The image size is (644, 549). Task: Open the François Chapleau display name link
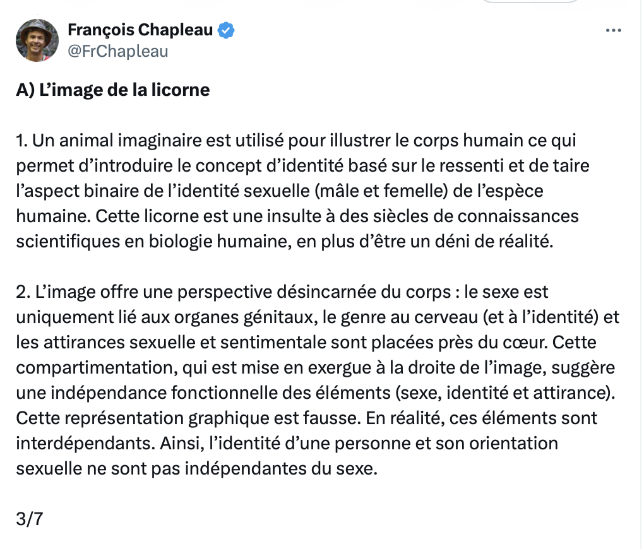pos(140,30)
